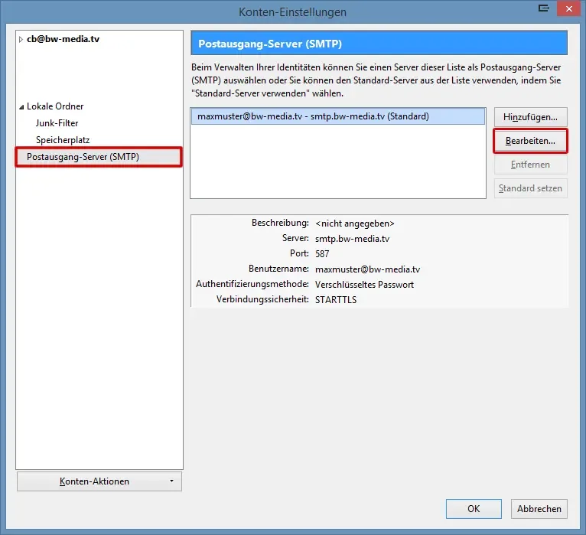
Task: Click server value smtp.bw-media.tv
Action: click(352, 239)
